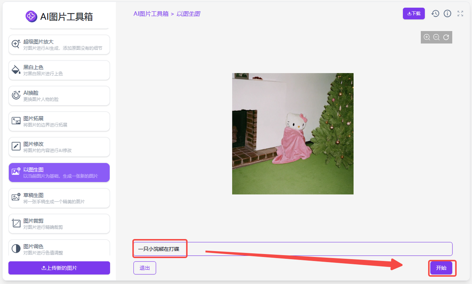
Task: Click the AI图片工具箱 title text
Action: pos(66,17)
